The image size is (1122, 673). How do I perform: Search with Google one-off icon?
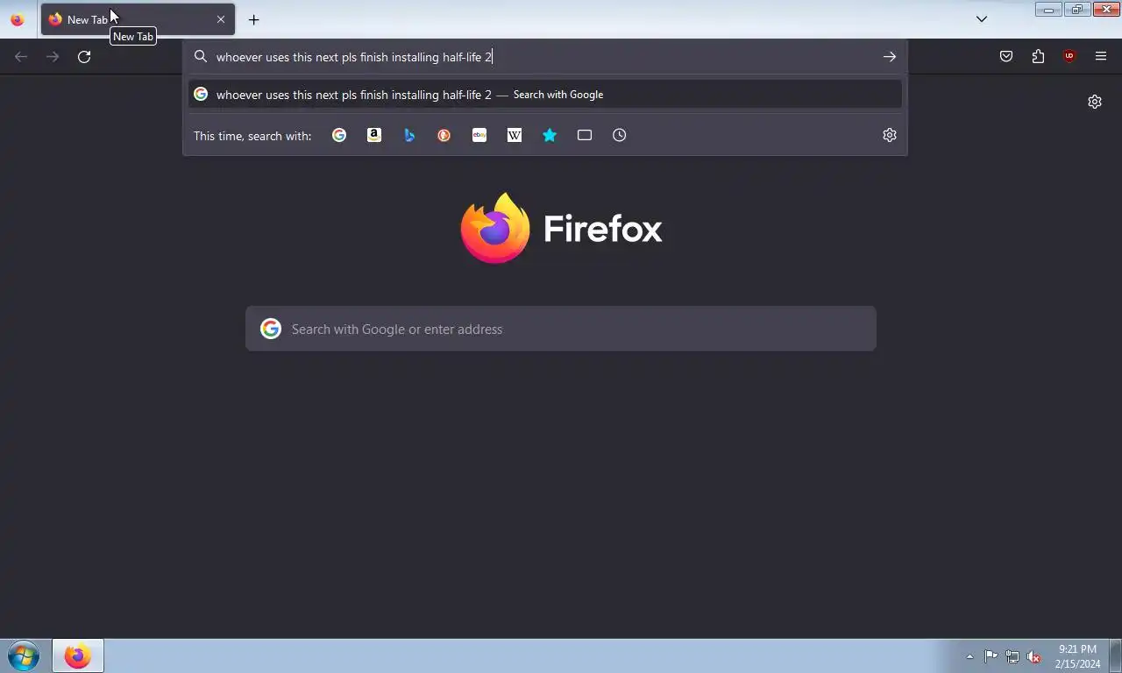click(x=339, y=135)
